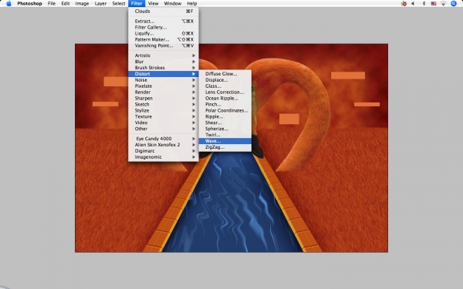The height and width of the screenshot is (289, 463).
Task: Click the ladybug menu bar icon
Action: click(404, 4)
